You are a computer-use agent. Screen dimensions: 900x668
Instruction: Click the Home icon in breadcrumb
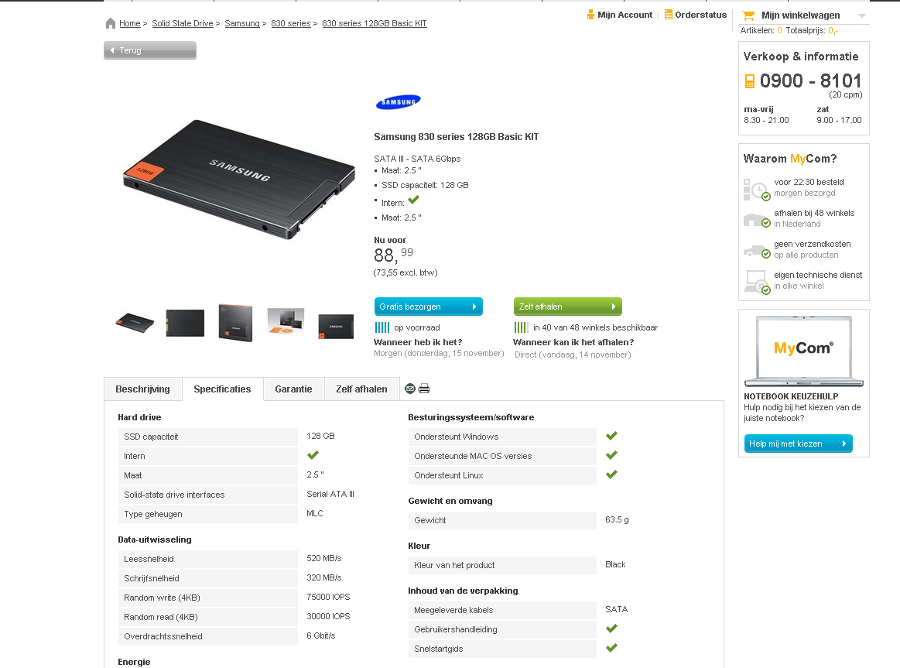[111, 23]
